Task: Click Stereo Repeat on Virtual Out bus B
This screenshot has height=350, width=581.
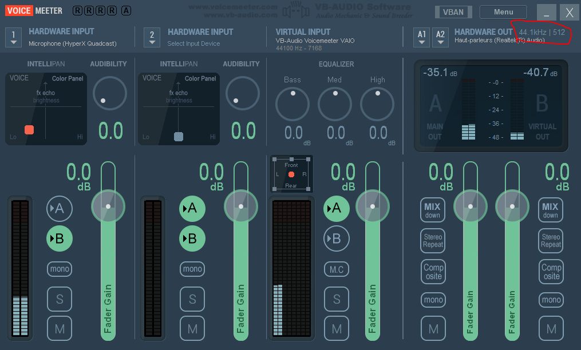Action: 551,241
